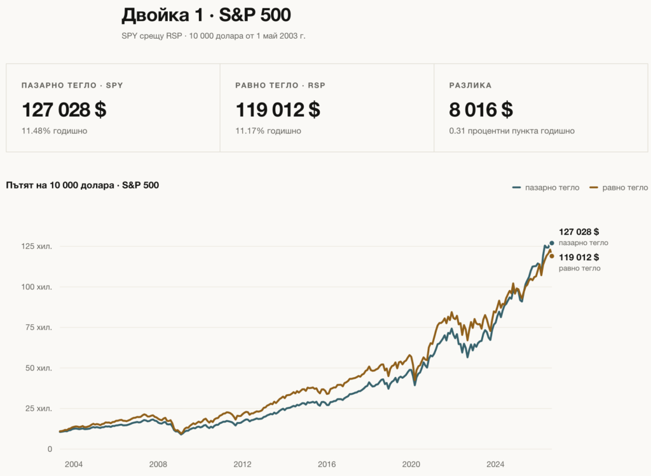Click the 125 хил. y-axis label

pos(36,246)
